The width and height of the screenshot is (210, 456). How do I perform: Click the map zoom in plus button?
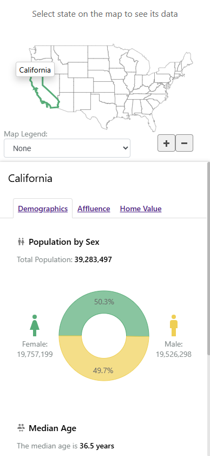click(167, 143)
